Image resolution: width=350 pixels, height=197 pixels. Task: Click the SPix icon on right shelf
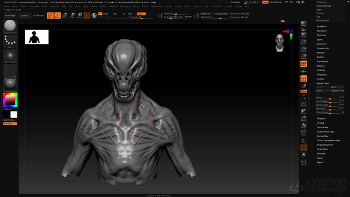(x=304, y=29)
